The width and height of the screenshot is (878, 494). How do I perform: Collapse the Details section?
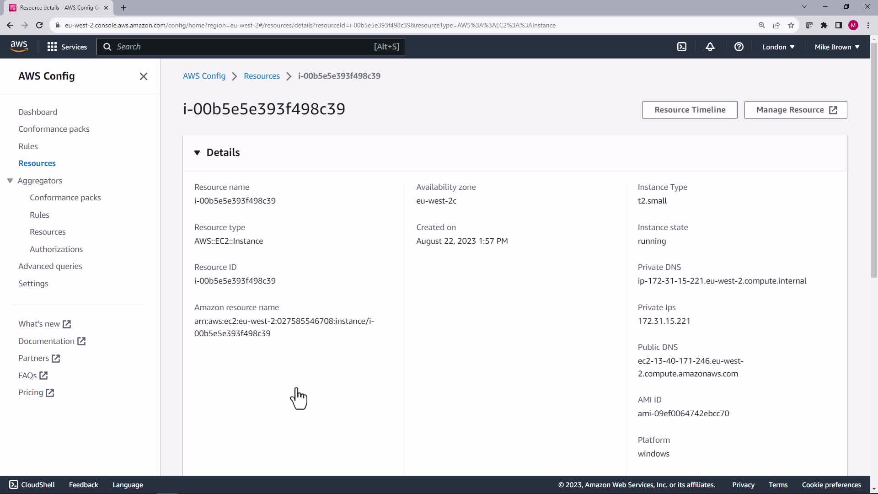click(197, 153)
